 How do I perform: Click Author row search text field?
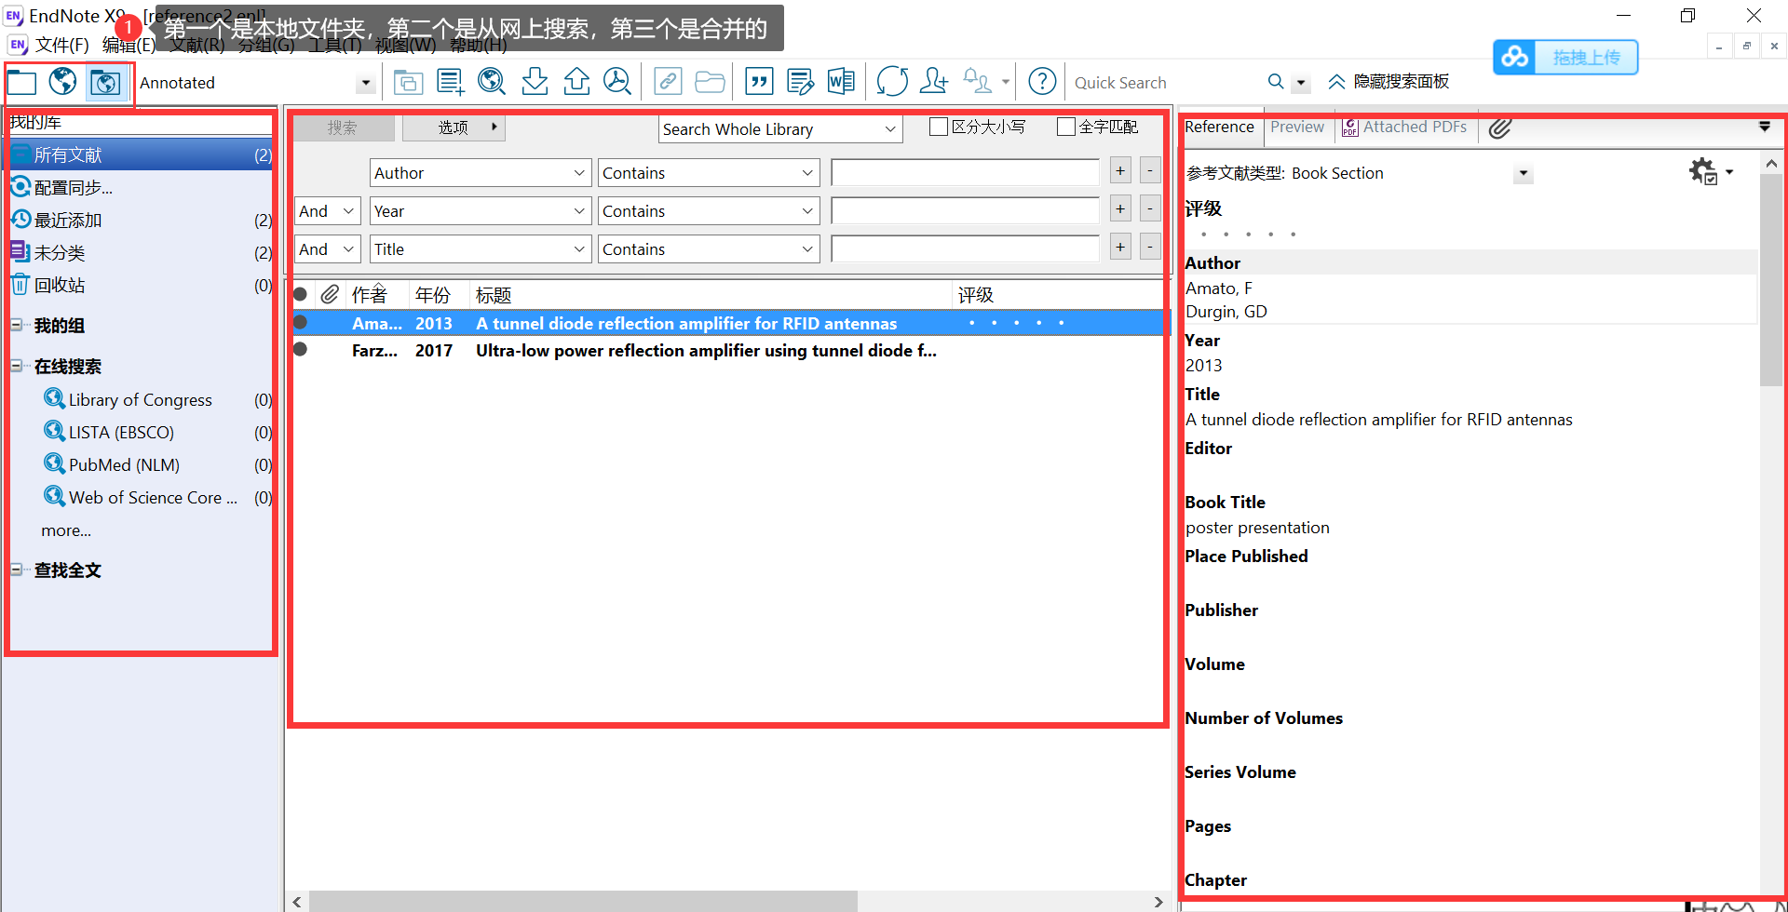pos(966,173)
